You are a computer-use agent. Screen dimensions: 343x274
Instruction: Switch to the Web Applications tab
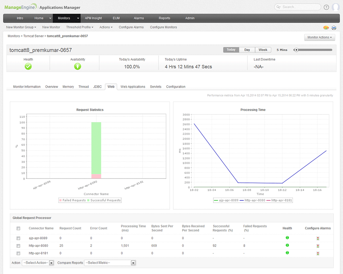tap(133, 87)
